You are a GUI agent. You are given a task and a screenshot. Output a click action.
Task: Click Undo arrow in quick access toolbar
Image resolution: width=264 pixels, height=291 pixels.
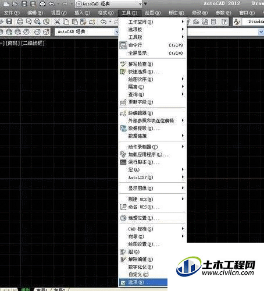coord(52,3)
